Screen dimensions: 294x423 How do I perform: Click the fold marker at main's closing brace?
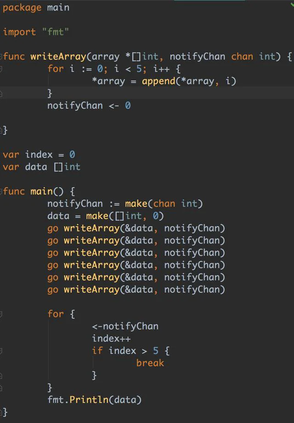click(1, 412)
